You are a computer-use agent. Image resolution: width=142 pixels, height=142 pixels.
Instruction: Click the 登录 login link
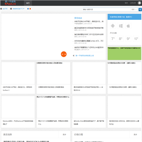[x=126, y=3]
